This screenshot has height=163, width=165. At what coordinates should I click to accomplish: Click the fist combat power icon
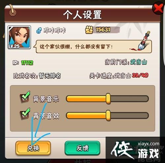89,30
